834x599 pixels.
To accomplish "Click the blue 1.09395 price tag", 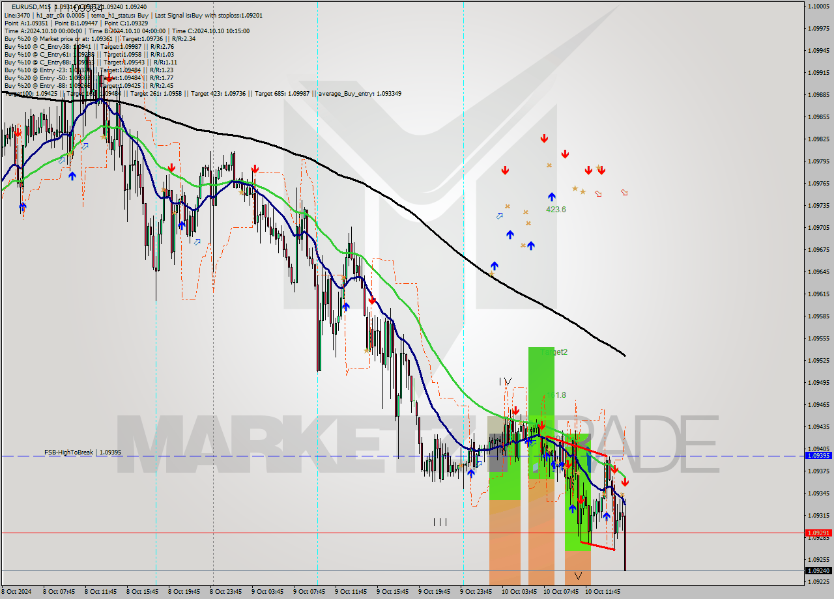I will point(818,456).
